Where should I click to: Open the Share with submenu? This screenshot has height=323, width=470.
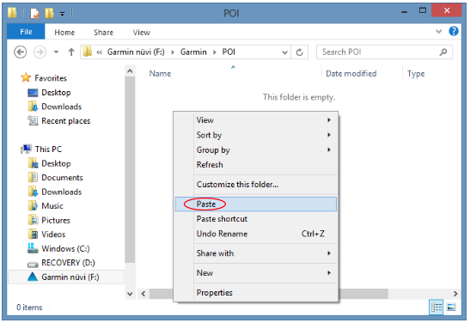(x=256, y=253)
